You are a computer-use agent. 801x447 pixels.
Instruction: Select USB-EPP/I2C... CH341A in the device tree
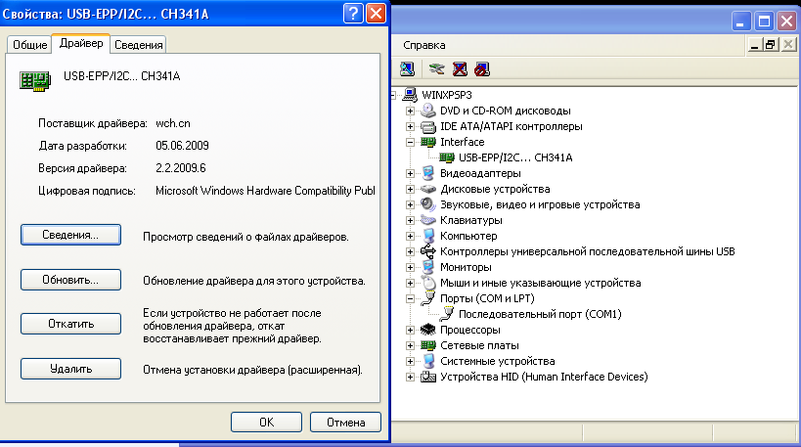click(x=514, y=157)
